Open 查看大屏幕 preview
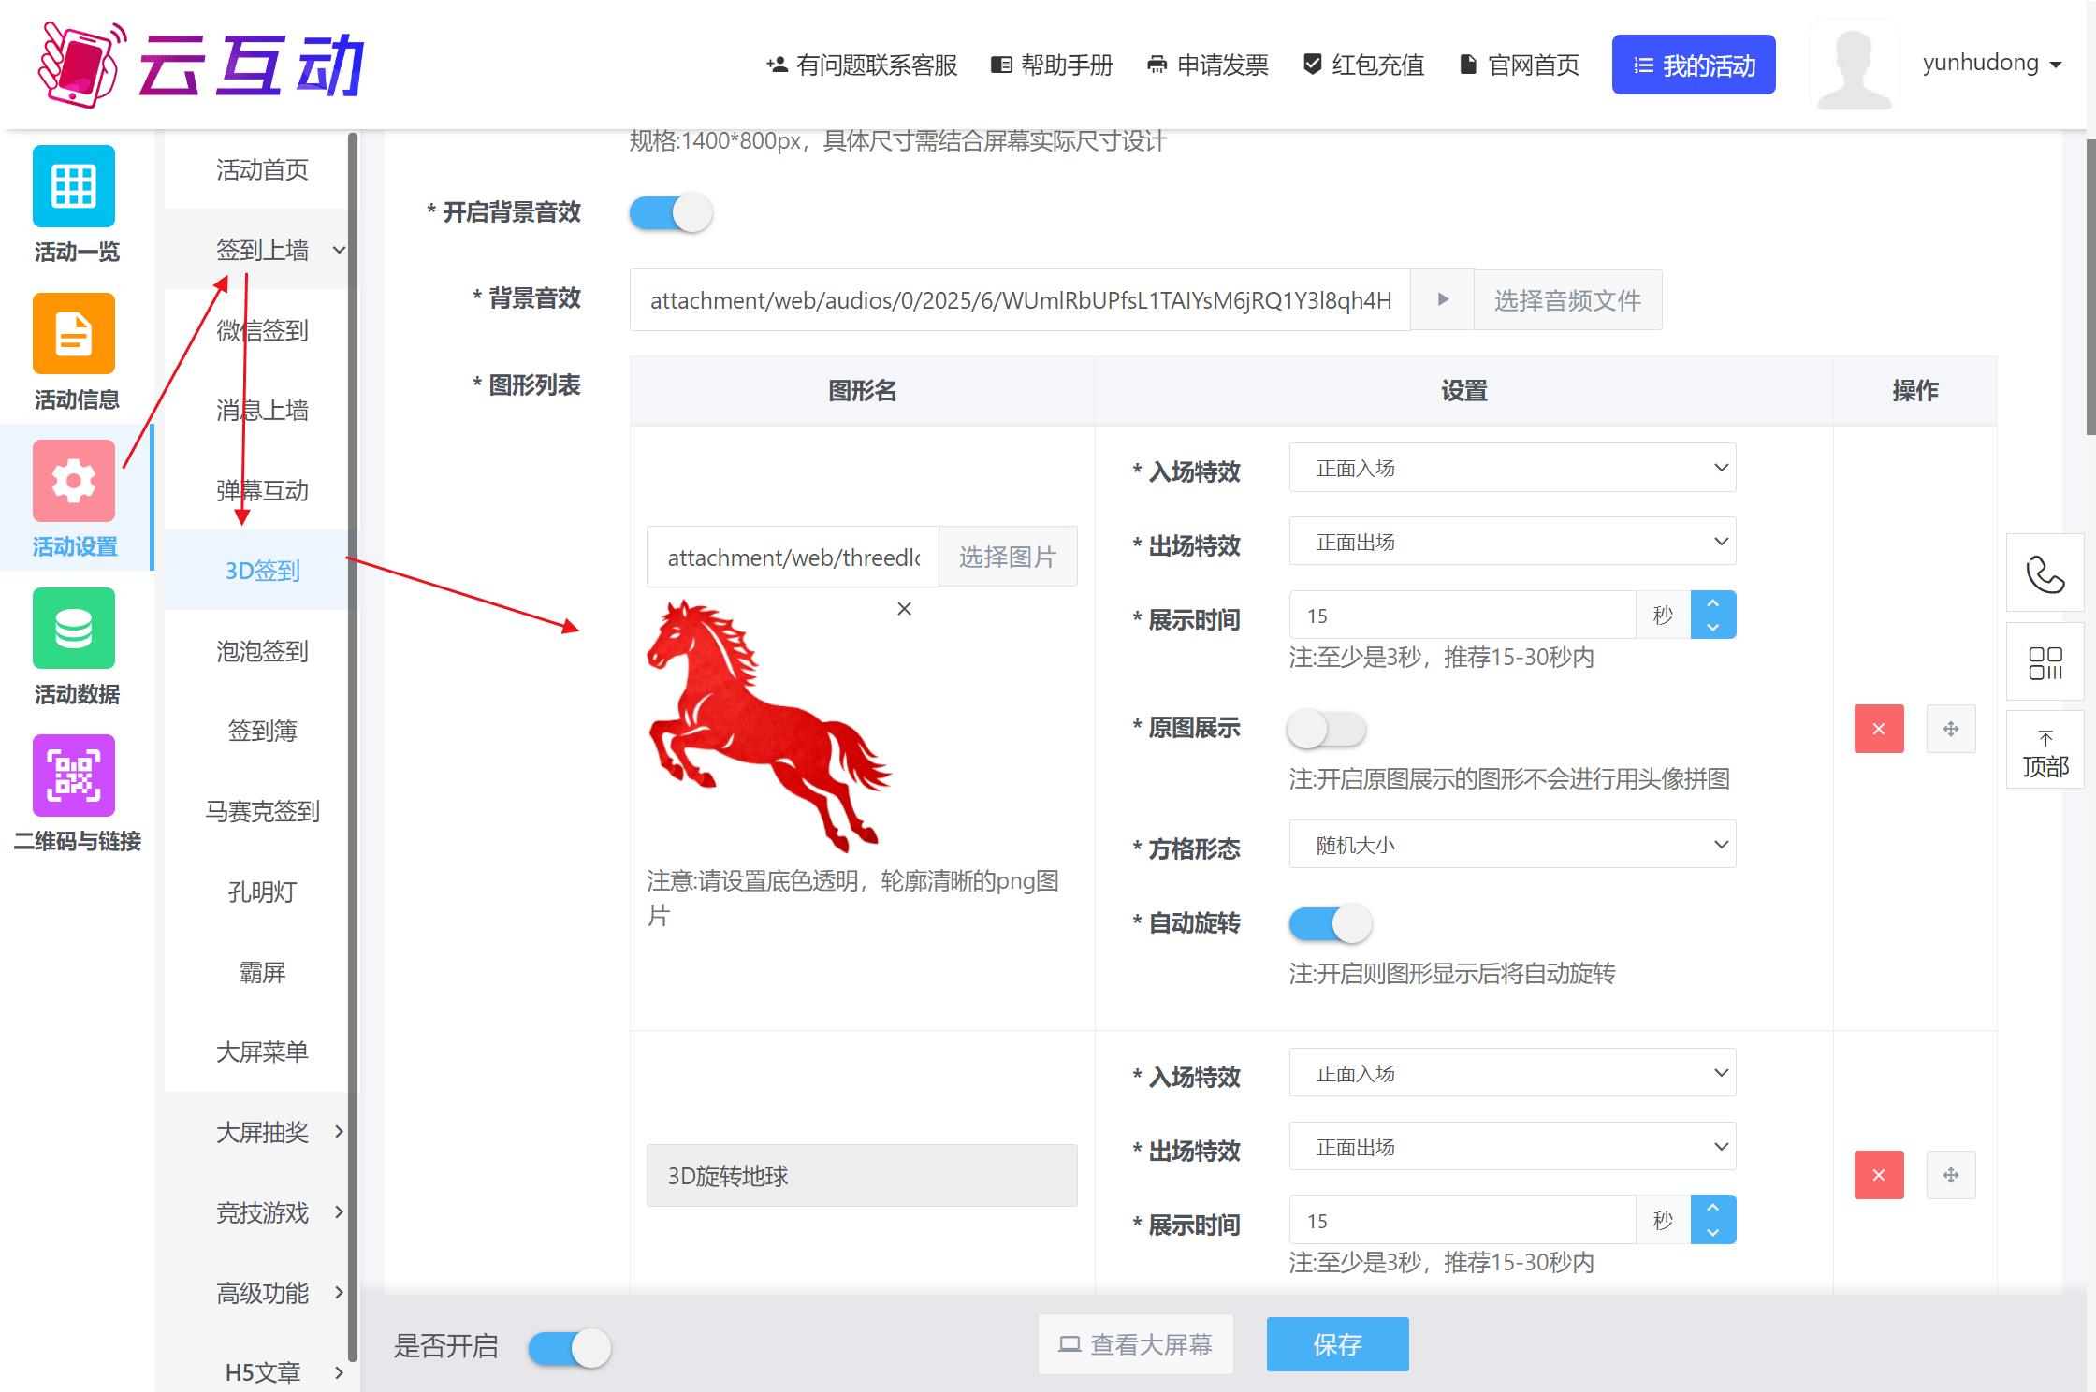Image resolution: width=2096 pixels, height=1392 pixels. tap(1135, 1344)
